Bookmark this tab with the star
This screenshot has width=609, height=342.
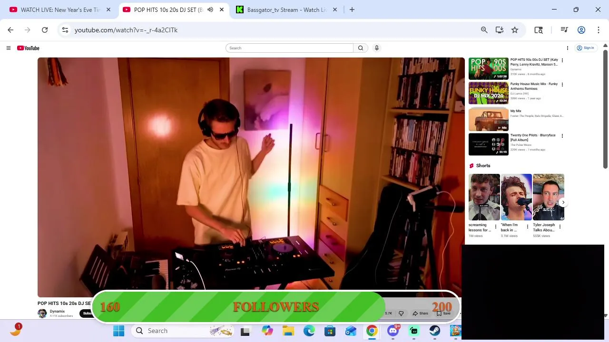[515, 30]
